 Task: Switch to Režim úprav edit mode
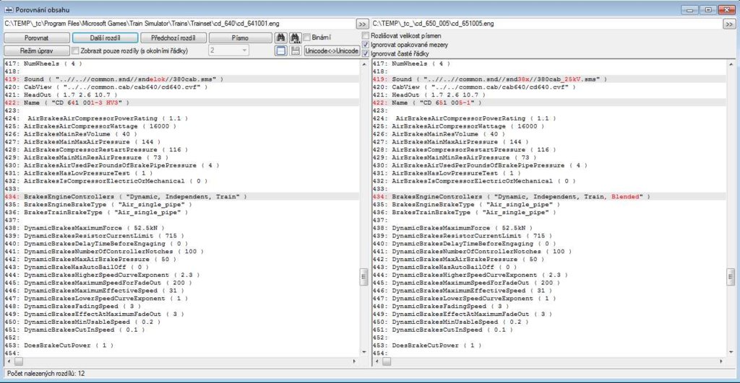pyautogui.click(x=35, y=50)
